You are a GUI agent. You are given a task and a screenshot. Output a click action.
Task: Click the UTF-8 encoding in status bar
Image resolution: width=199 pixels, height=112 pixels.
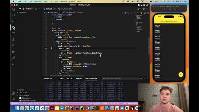[x=113, y=104]
